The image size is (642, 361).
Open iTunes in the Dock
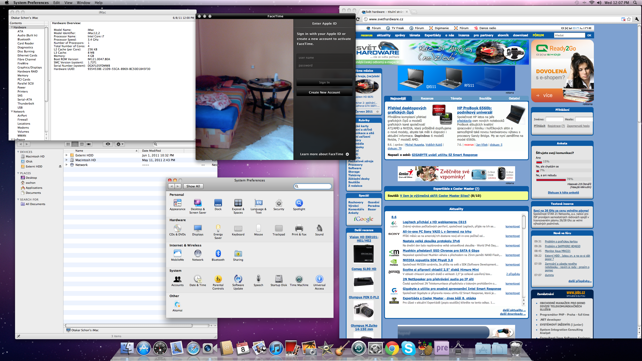[276, 348]
